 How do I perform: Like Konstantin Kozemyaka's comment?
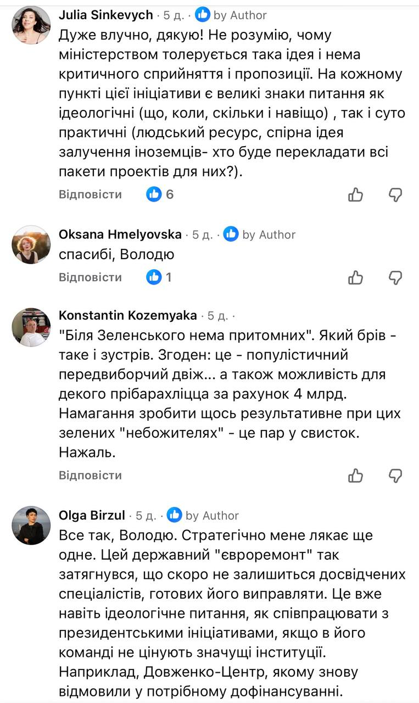click(356, 475)
